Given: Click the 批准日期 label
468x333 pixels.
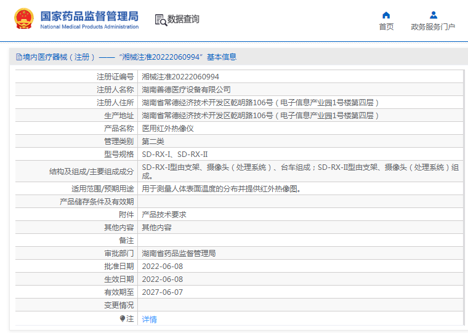Looking at the screenshot, I should point(119,266).
